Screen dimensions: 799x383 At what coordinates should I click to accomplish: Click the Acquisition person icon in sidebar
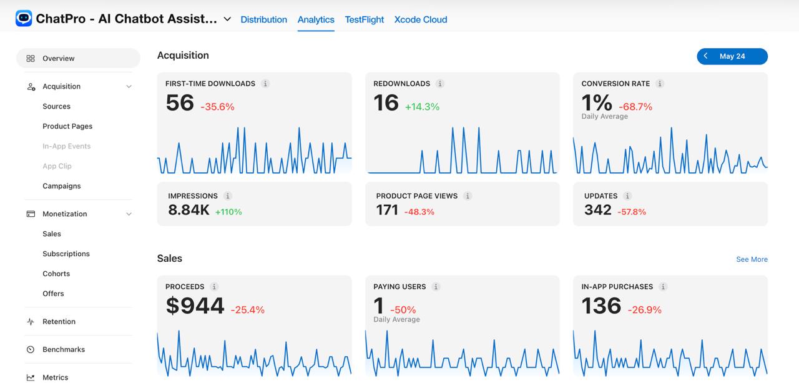[31, 86]
